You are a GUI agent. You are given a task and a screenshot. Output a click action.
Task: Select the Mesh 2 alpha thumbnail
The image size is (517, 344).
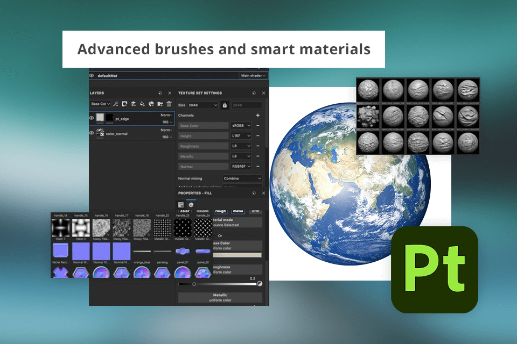(x=81, y=227)
